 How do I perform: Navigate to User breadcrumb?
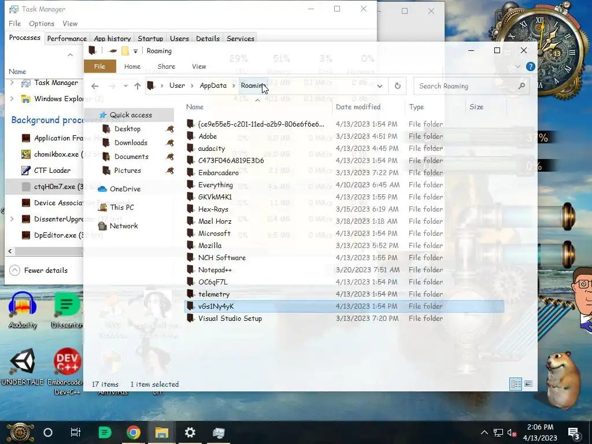coord(177,86)
